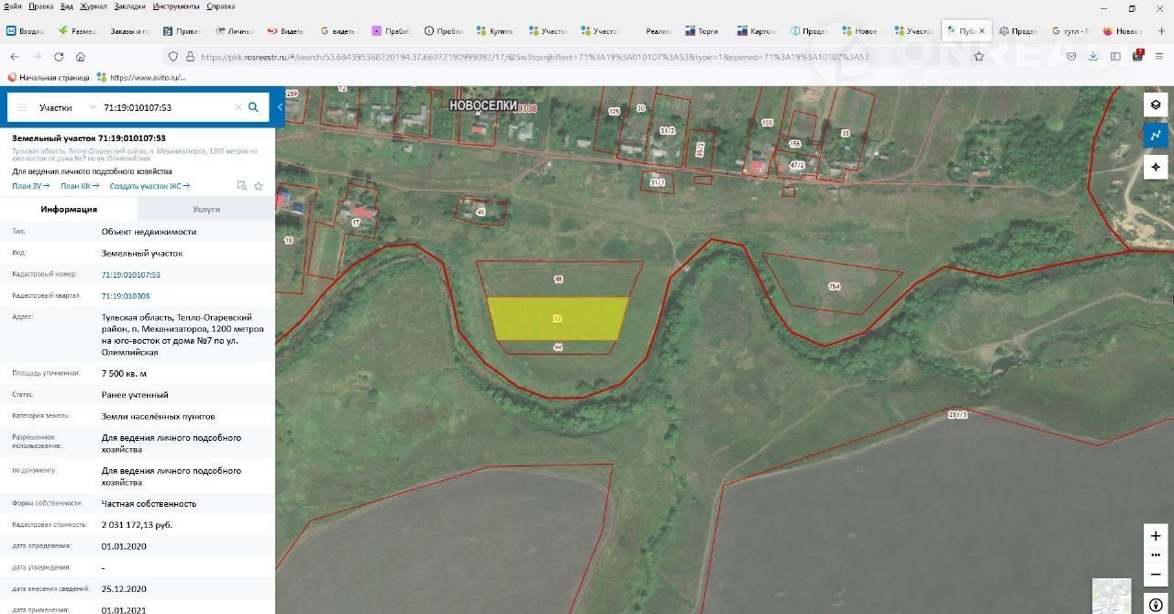Reset map orientation with compass button

1156,604
